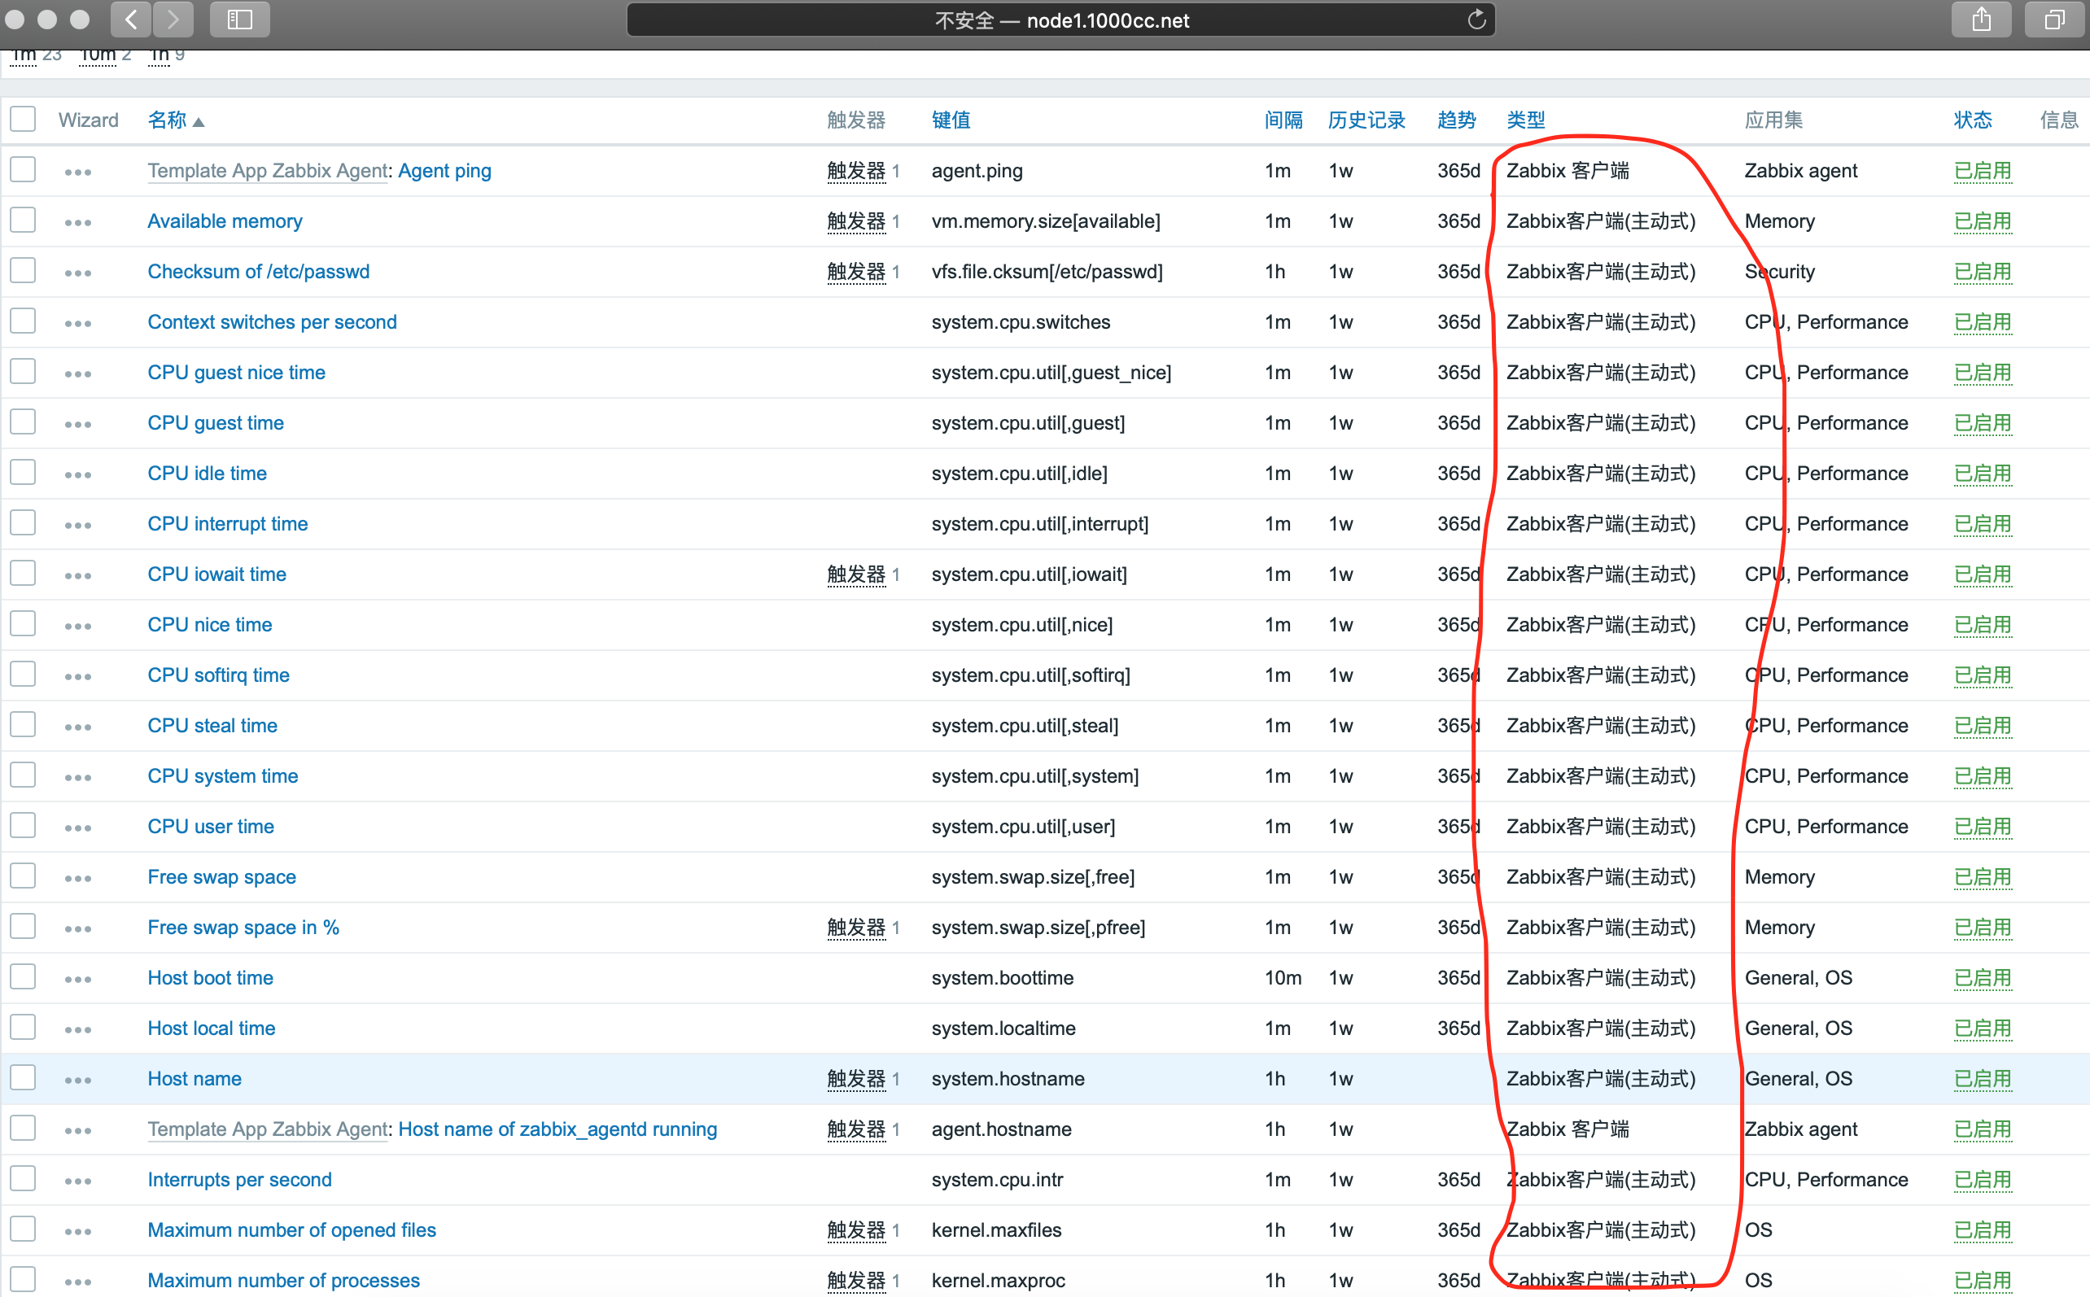Sort items by 键值 column header
The image size is (2090, 1297).
click(951, 120)
